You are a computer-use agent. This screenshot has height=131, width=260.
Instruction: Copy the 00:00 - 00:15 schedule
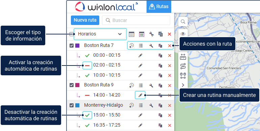pos(160,56)
